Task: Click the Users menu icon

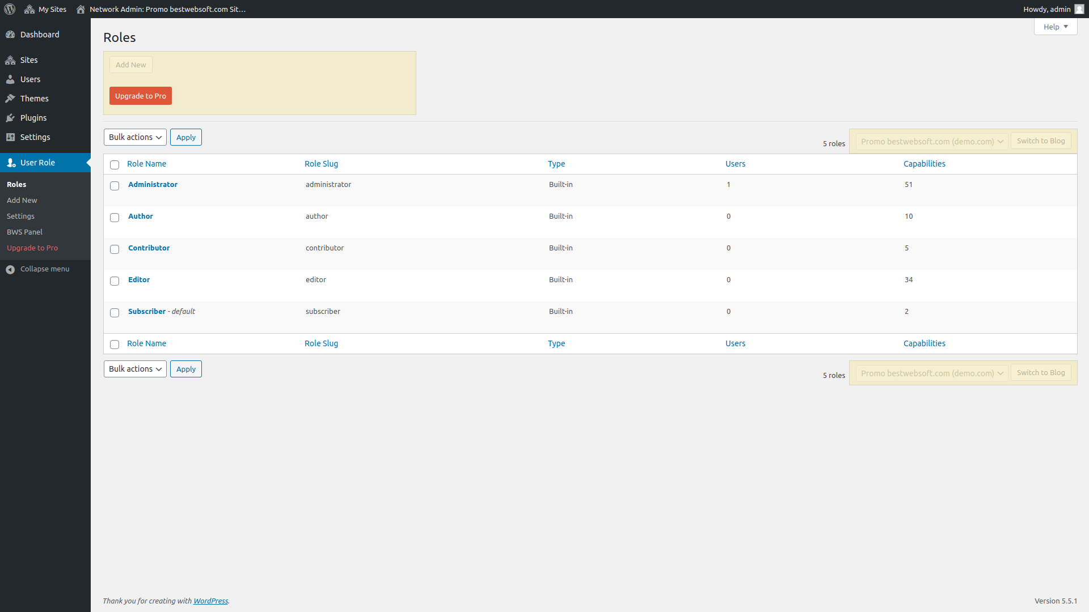Action: pyautogui.click(x=10, y=79)
